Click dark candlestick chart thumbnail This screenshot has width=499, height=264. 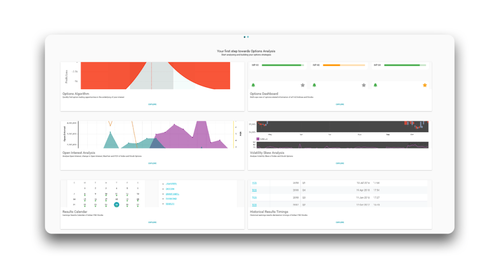click(x=343, y=126)
